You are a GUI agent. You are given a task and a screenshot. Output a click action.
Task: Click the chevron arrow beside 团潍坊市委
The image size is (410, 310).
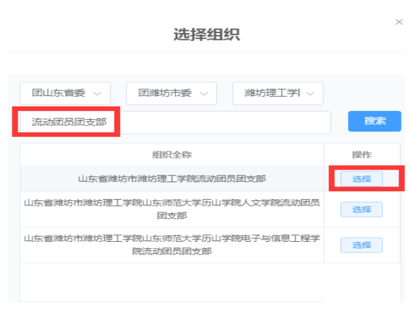[204, 93]
